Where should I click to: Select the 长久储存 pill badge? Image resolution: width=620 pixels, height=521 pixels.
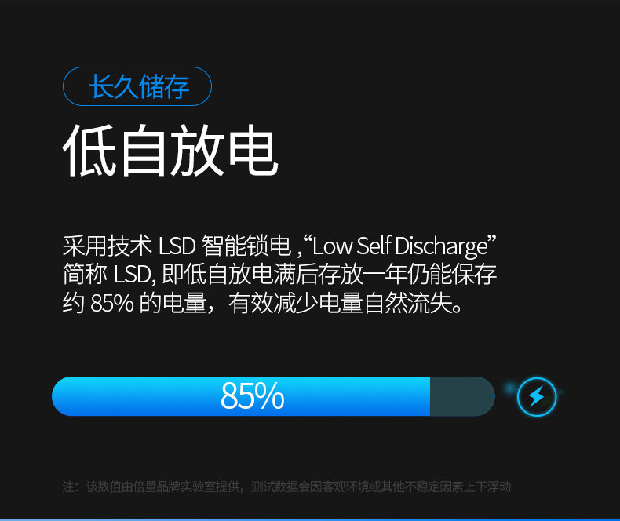(x=137, y=86)
